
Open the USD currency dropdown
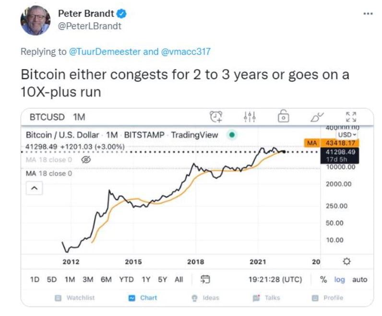click(347, 135)
